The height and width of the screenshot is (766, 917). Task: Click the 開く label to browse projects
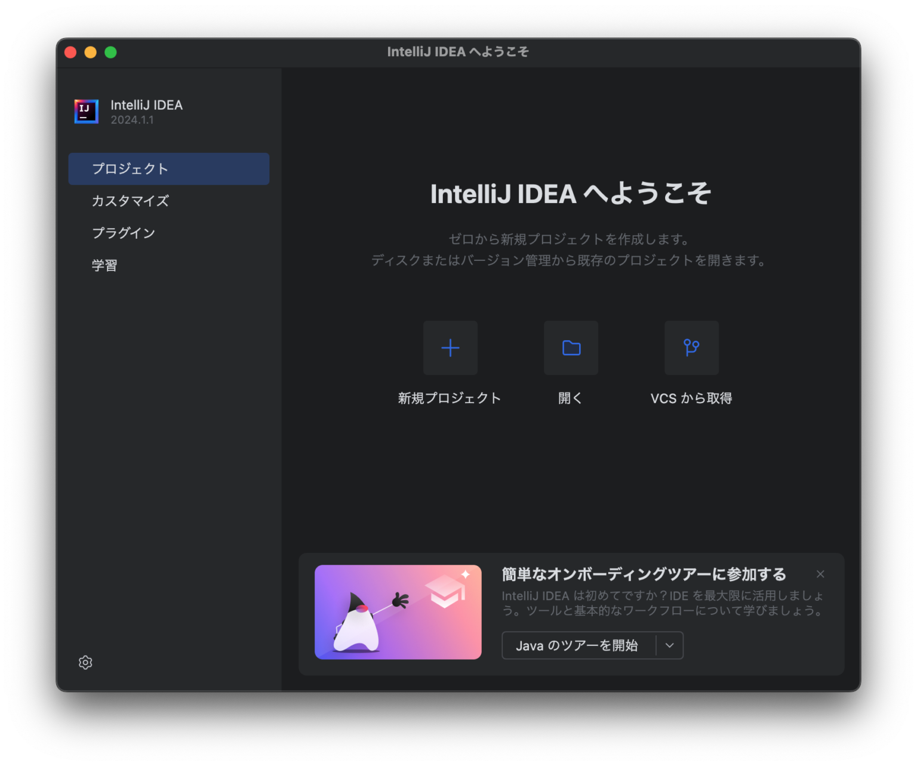coord(570,398)
